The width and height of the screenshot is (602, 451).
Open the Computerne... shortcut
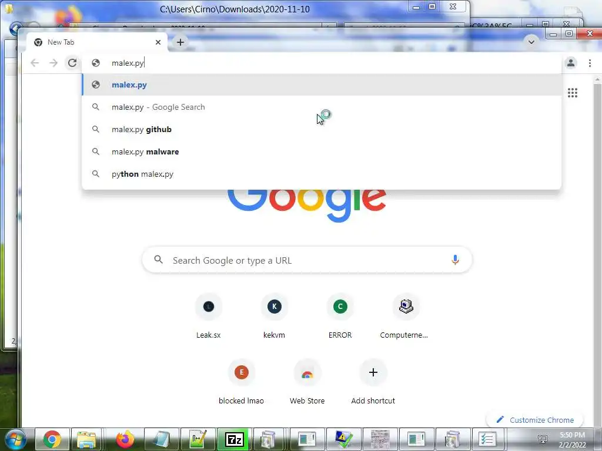pyautogui.click(x=406, y=316)
